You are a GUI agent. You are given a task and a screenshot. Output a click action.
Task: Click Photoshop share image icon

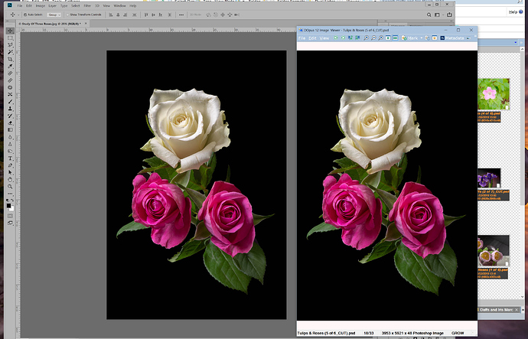(449, 15)
